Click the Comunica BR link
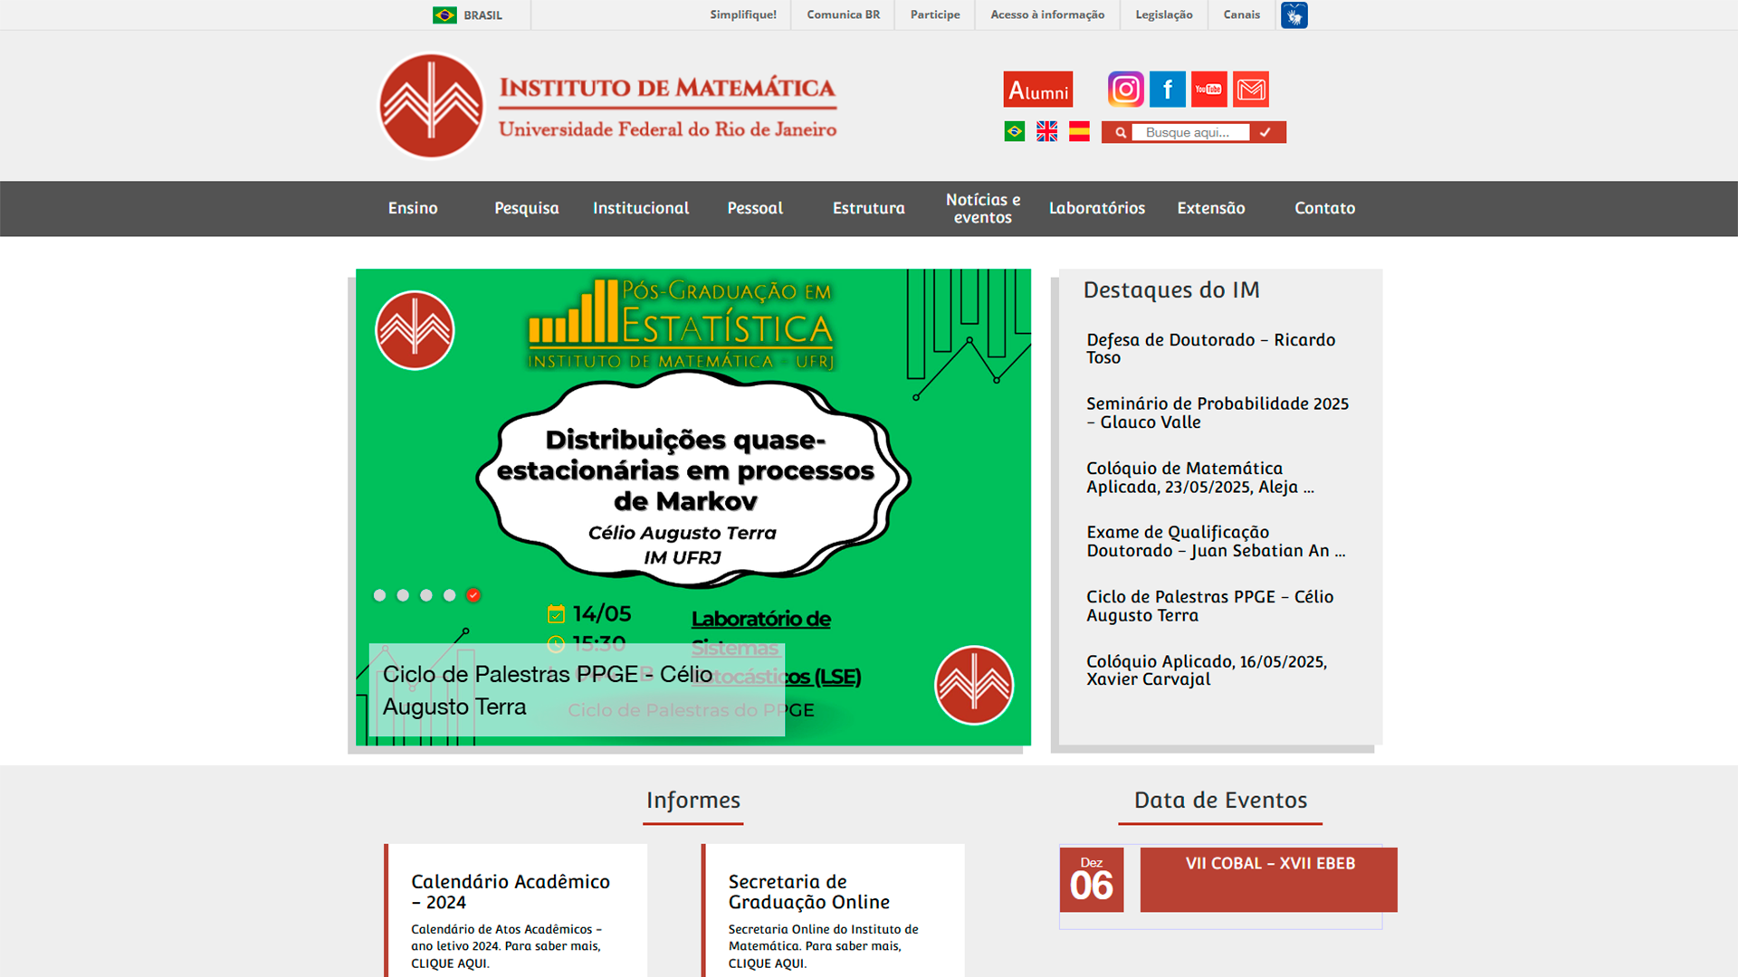1738x977 pixels. 843,14
